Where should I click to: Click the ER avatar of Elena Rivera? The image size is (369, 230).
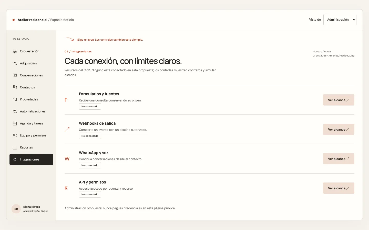[16, 209]
